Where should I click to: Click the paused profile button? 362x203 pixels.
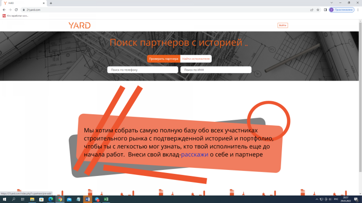click(341, 10)
